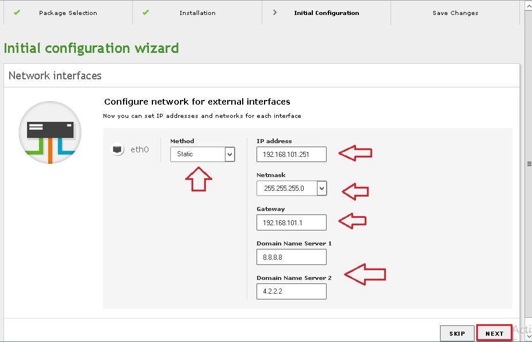This screenshot has height=342, width=532.
Task: Click the Network interfaces section heading
Action: pos(55,76)
